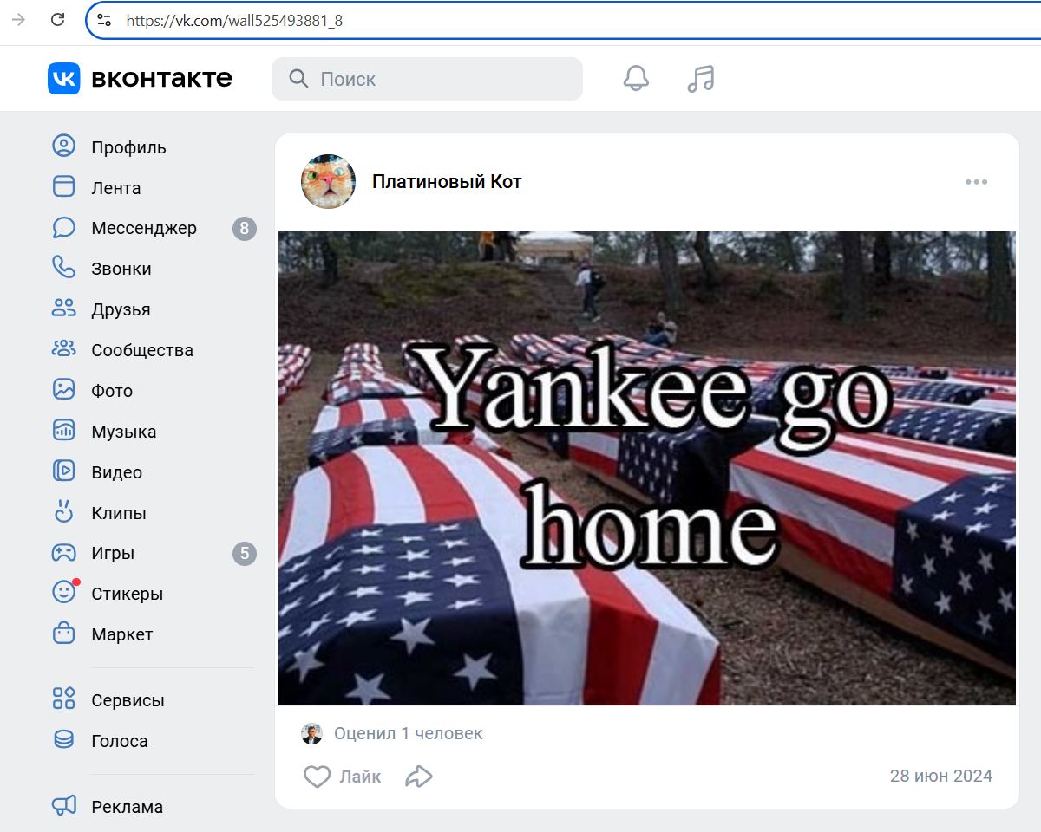The image size is (1041, 832).
Task: Open author name Платиновый Кот
Action: click(x=447, y=182)
